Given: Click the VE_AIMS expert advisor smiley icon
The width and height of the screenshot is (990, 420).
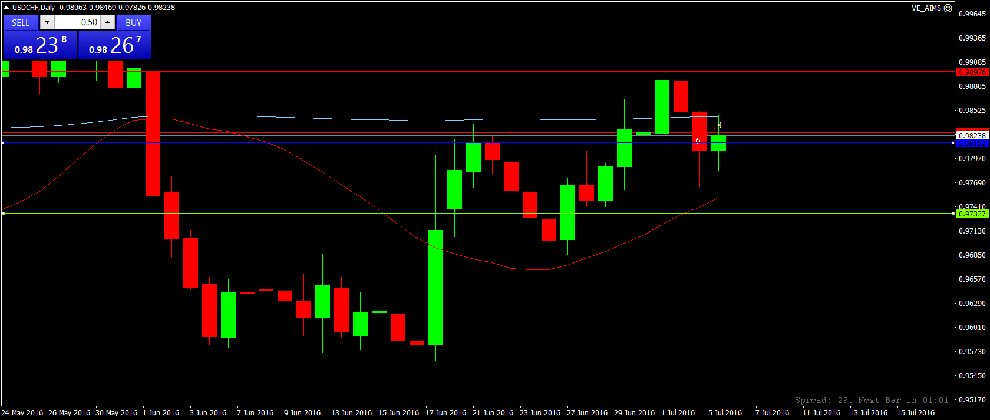Looking at the screenshot, I should tap(948, 8).
